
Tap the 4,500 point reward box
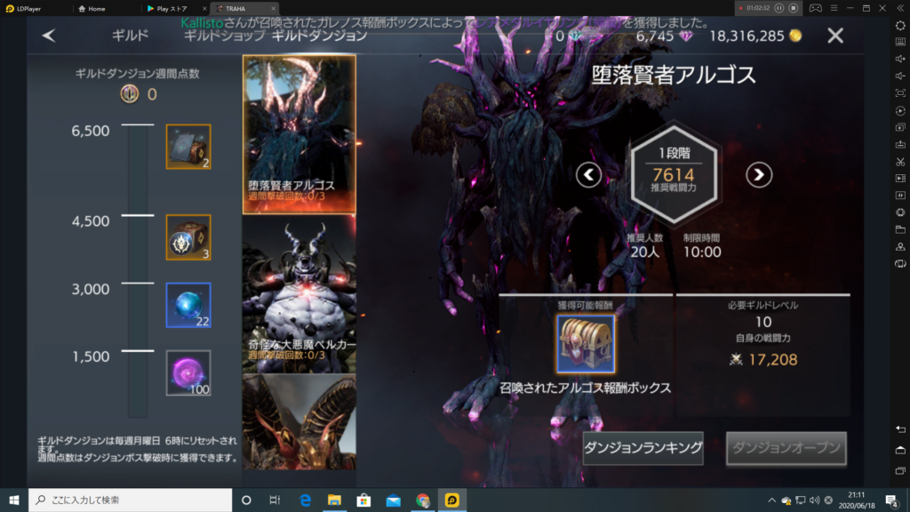tap(188, 237)
